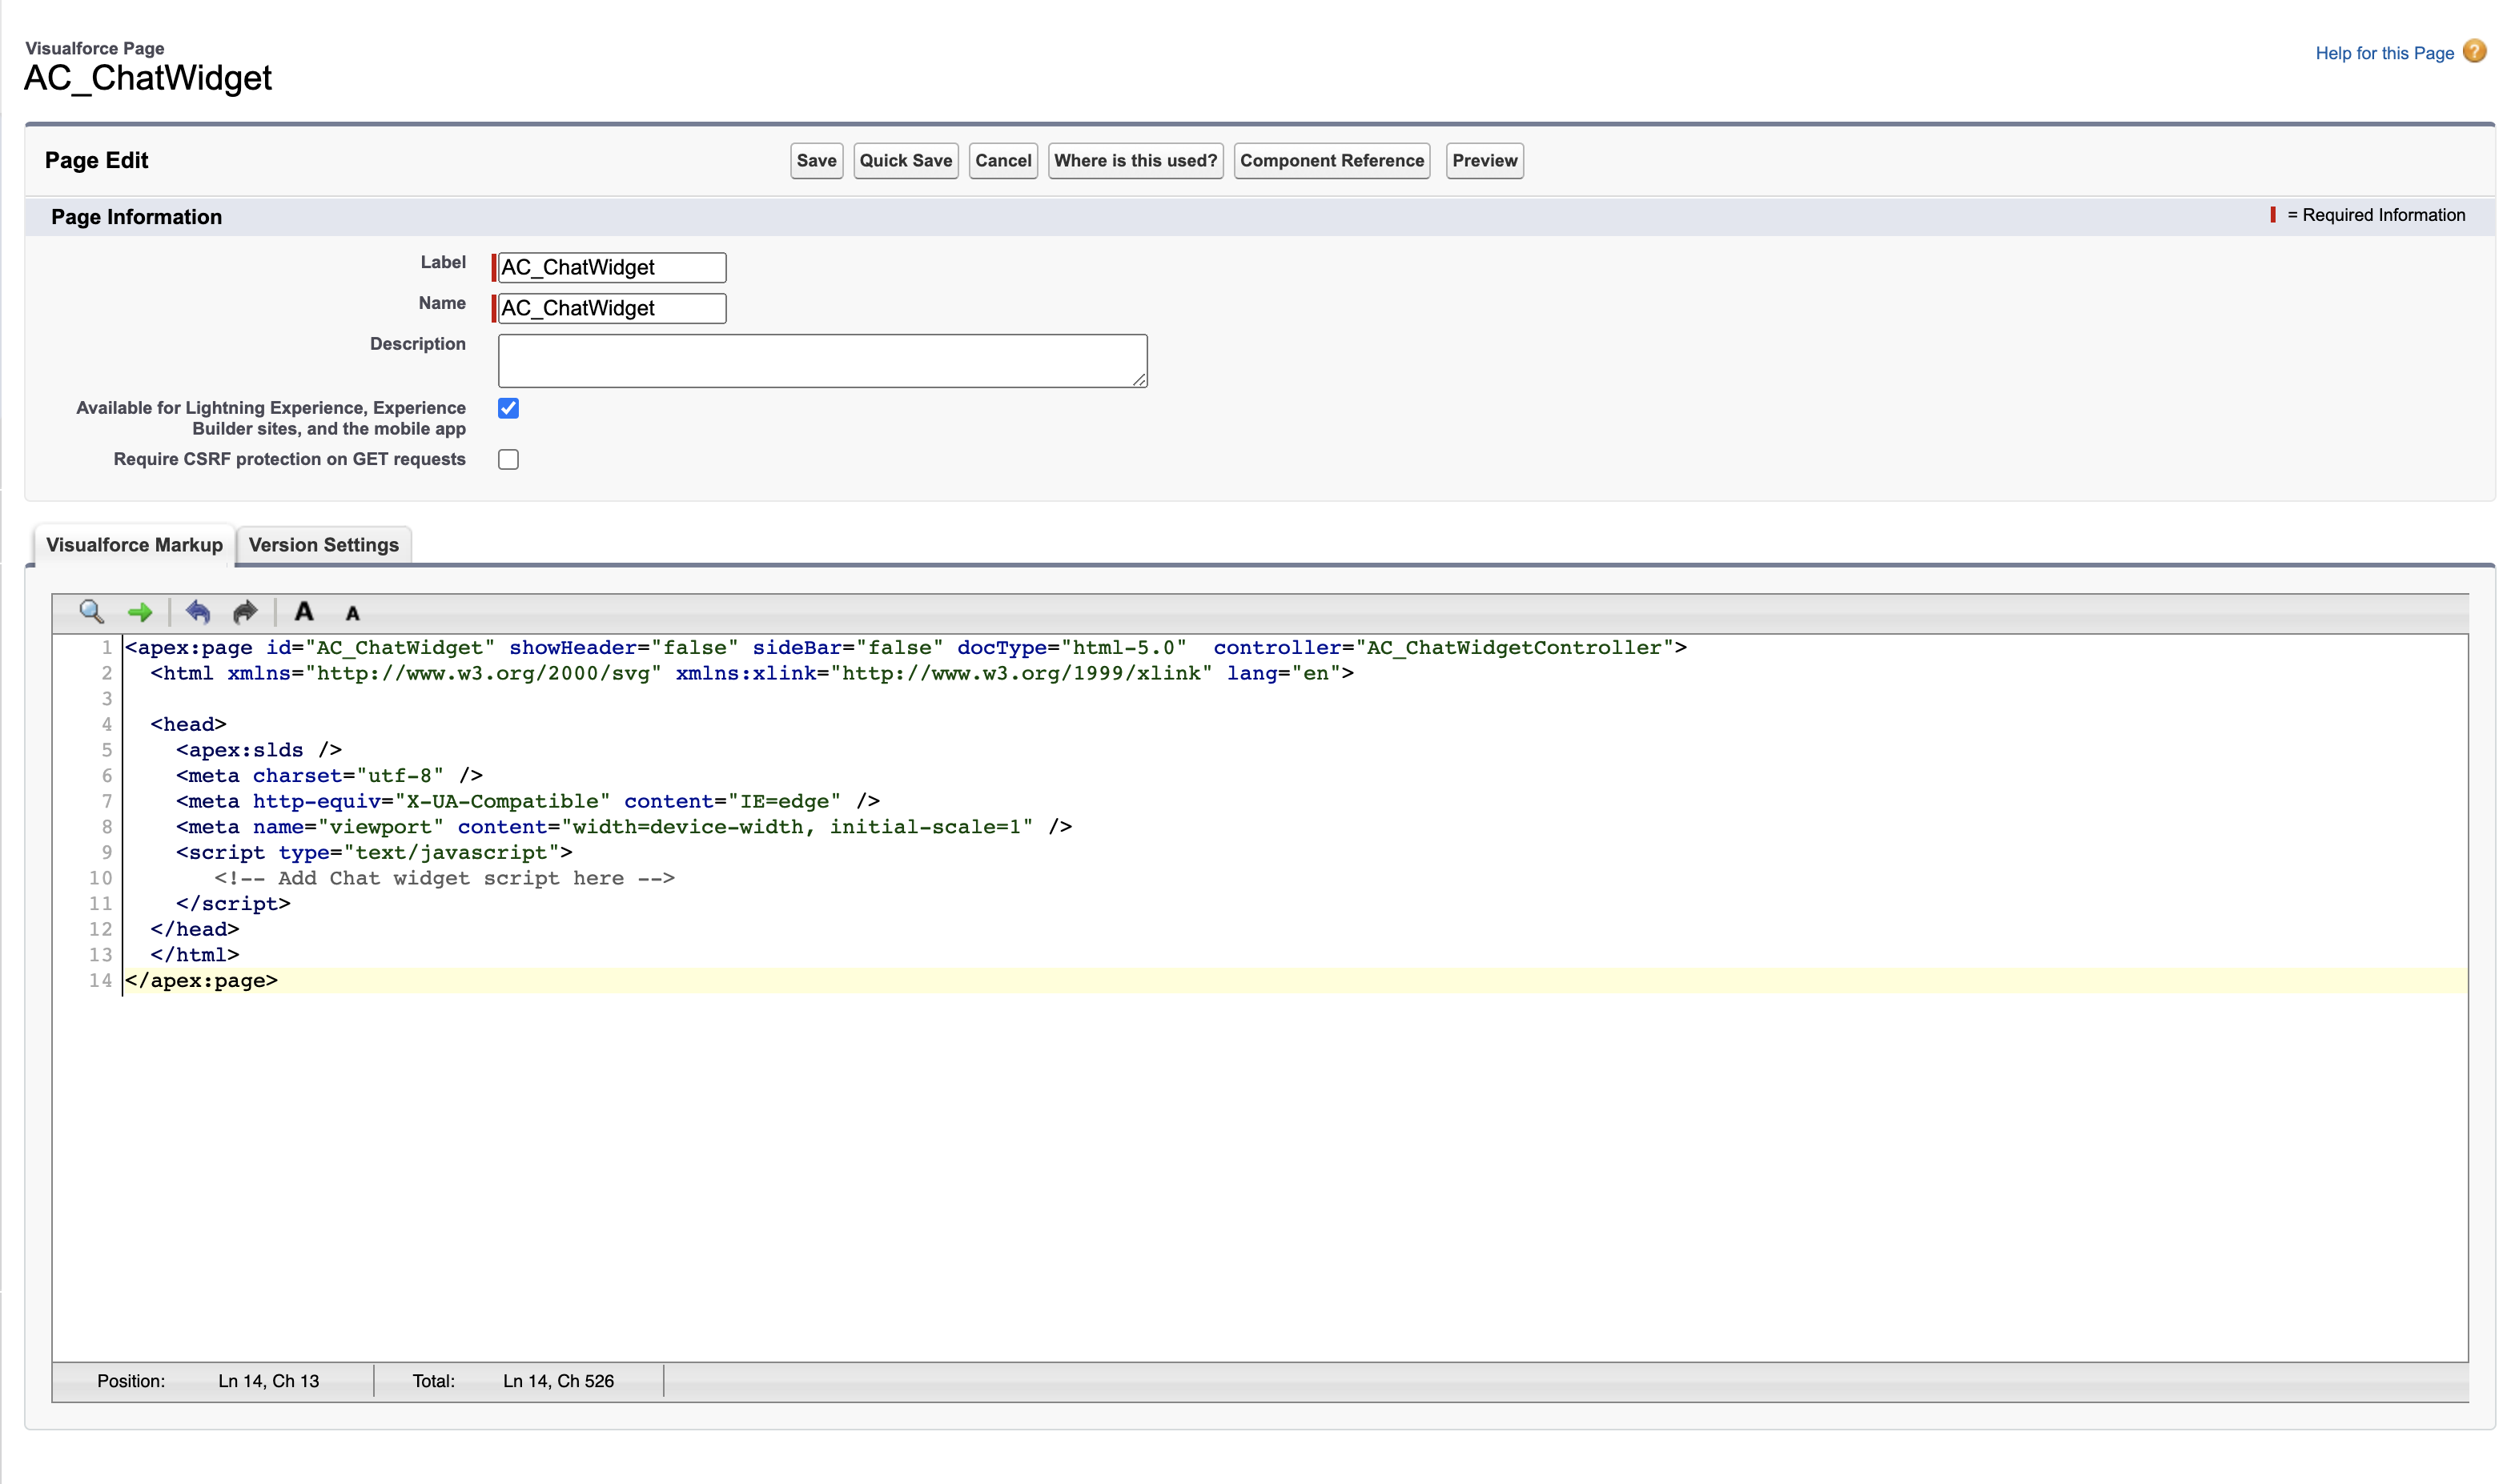Click the orange help question mark icon
The height and width of the screenshot is (1484, 2519).
coord(2475,51)
